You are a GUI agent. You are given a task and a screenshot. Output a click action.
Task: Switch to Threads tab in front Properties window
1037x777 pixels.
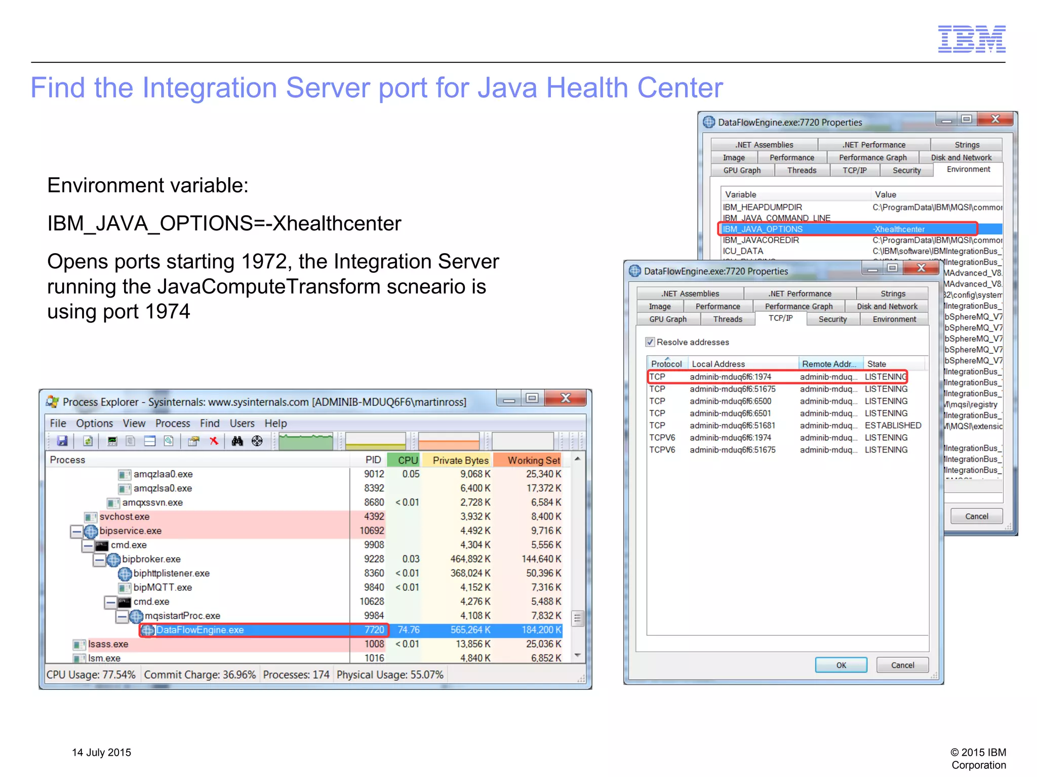(x=728, y=319)
